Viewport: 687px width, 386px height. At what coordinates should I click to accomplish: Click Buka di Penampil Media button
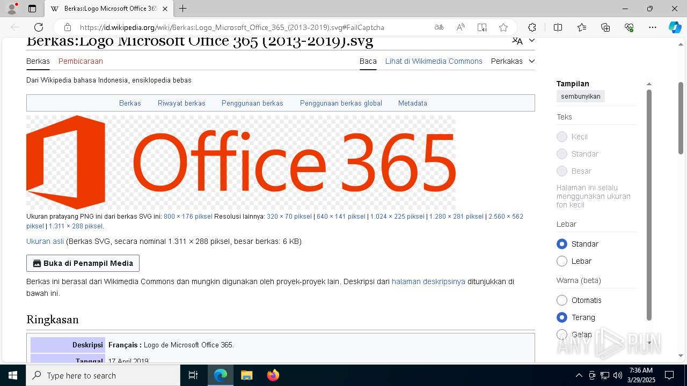pos(83,263)
